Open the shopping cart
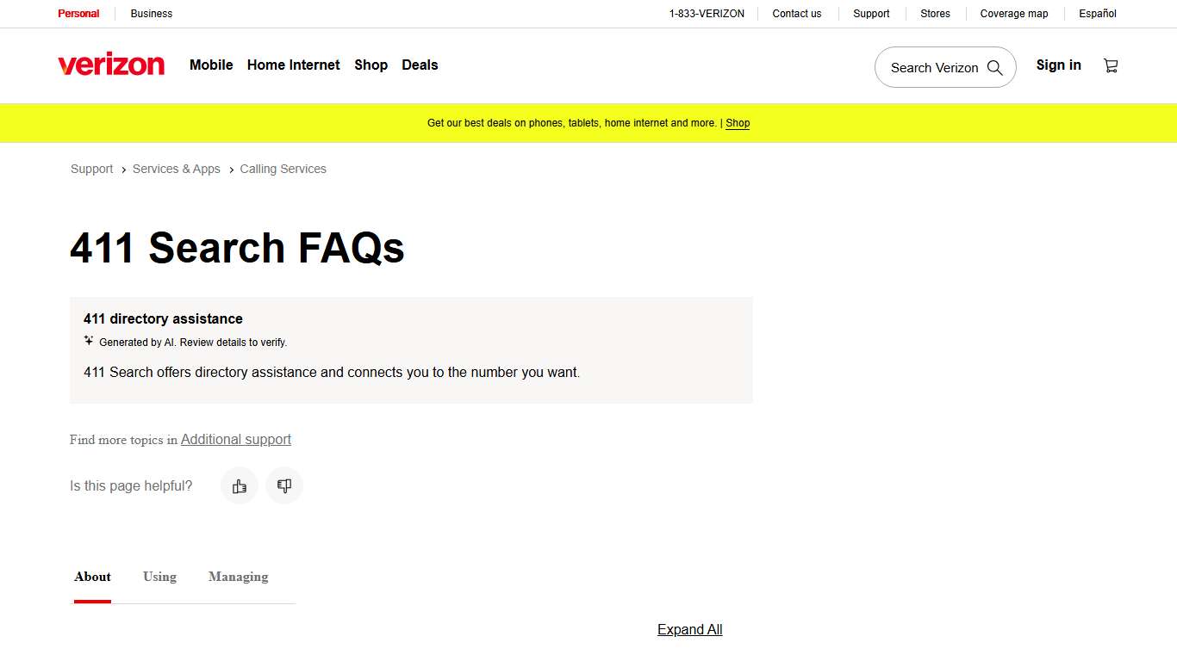The width and height of the screenshot is (1177, 661). (x=1111, y=65)
